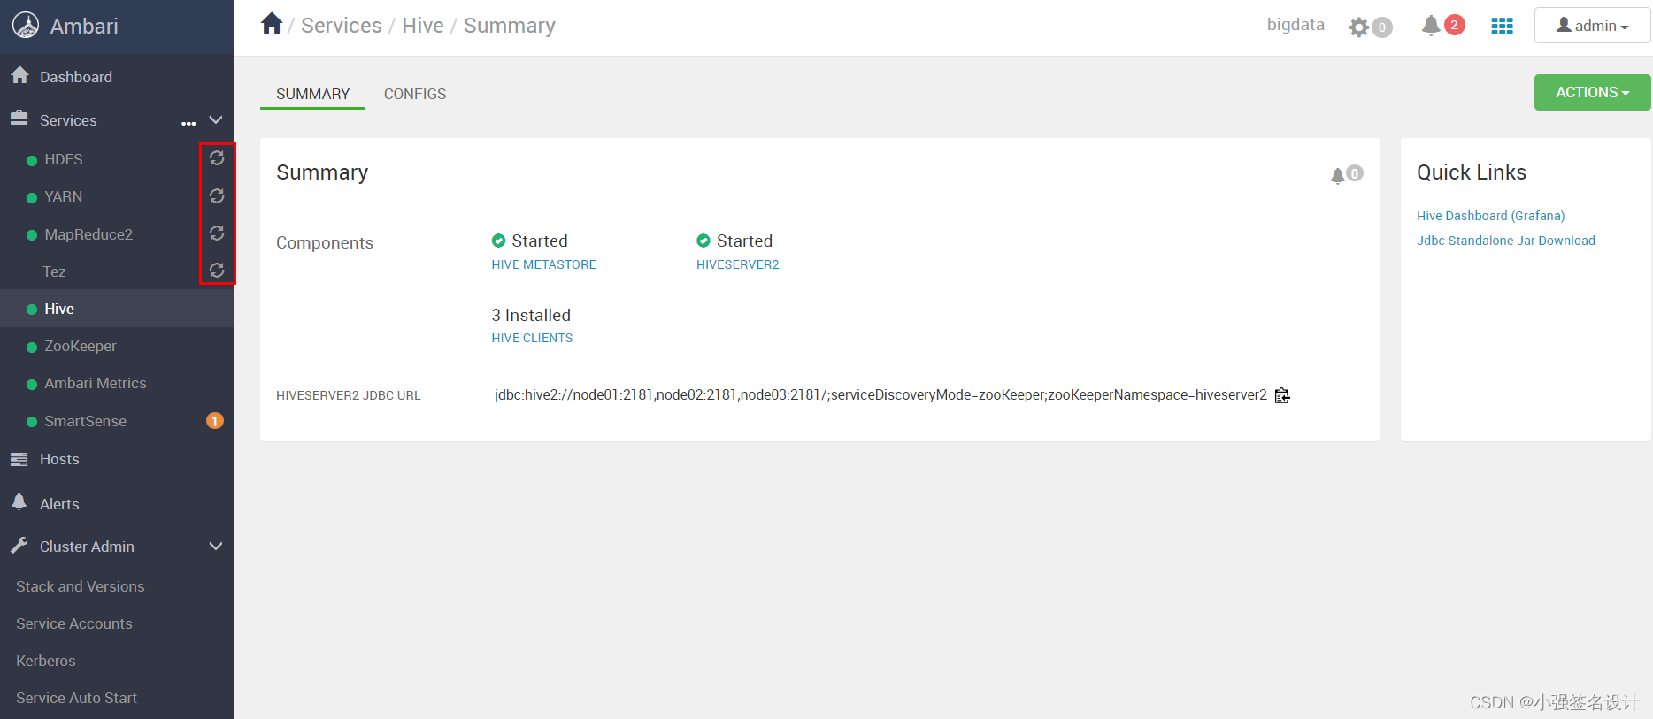Select the HDFS service
This screenshot has width=1653, height=719.
(x=64, y=159)
